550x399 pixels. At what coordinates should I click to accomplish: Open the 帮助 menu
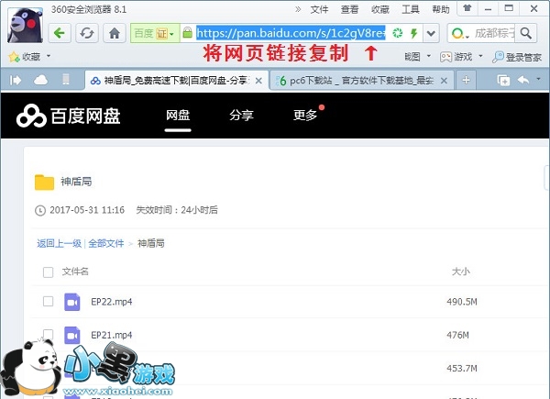(x=441, y=9)
